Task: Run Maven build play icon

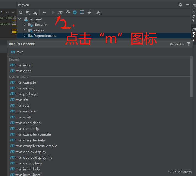Action: coord(53,12)
